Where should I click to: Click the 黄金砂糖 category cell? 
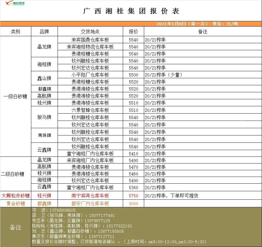[x=15, y=203]
